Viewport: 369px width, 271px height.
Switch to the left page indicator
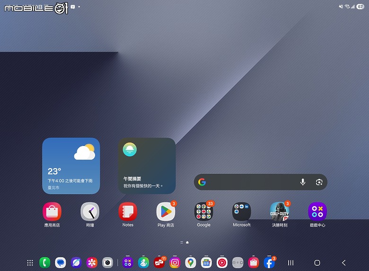coord(182,242)
